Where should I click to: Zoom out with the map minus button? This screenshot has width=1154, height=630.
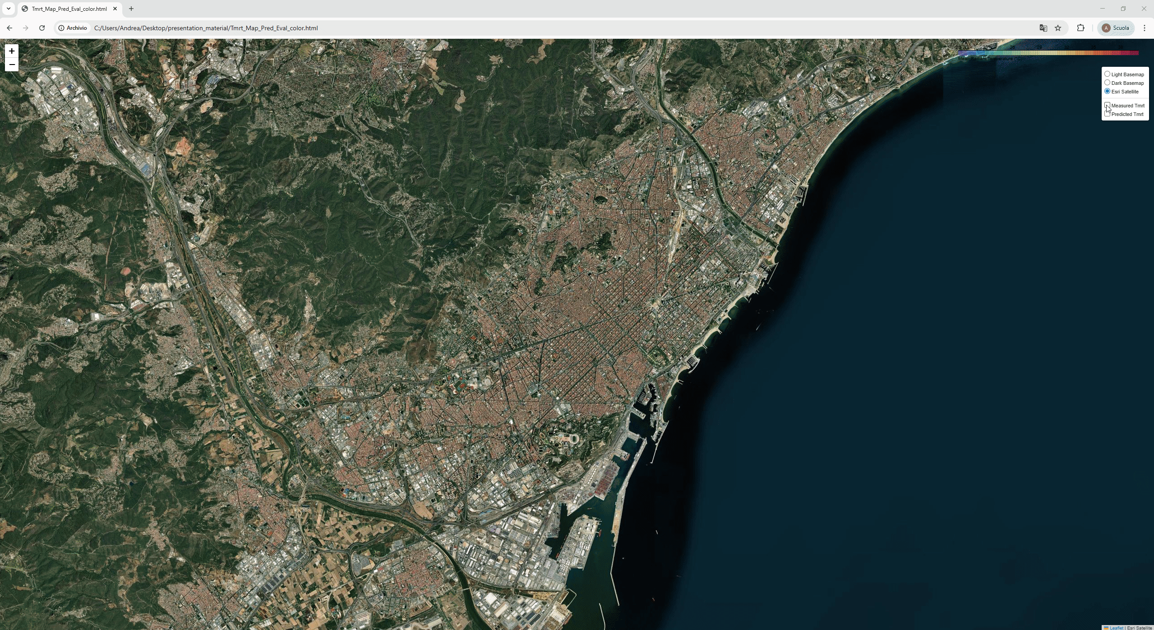(x=12, y=65)
